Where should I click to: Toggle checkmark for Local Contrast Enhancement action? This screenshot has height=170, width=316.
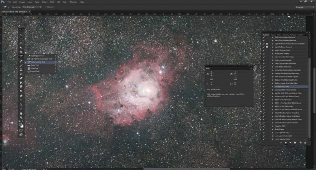pyautogui.click(x=263, y=90)
